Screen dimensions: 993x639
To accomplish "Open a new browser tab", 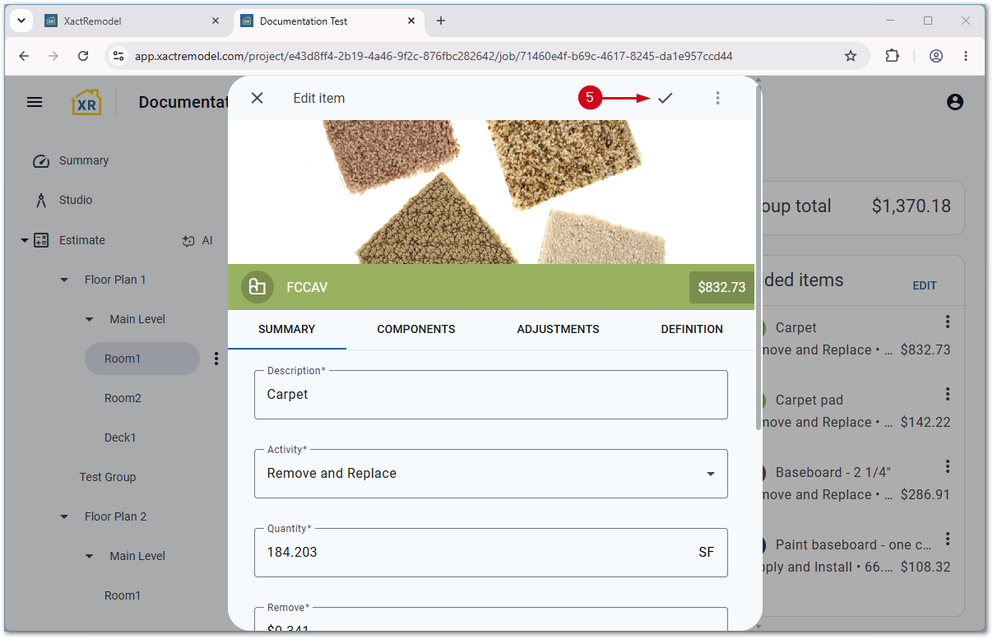I will 441,21.
